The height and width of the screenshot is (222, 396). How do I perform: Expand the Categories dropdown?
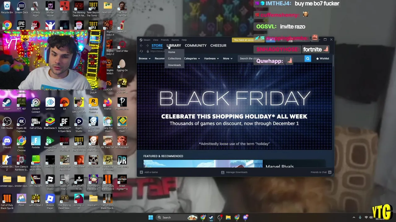[x=192, y=58]
